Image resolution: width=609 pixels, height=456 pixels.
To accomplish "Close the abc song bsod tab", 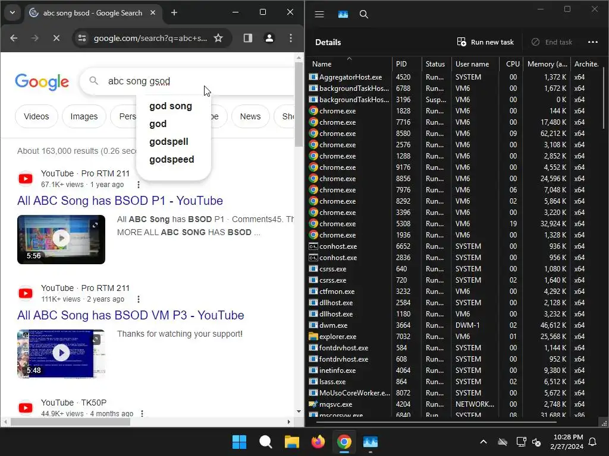I will tap(153, 13).
